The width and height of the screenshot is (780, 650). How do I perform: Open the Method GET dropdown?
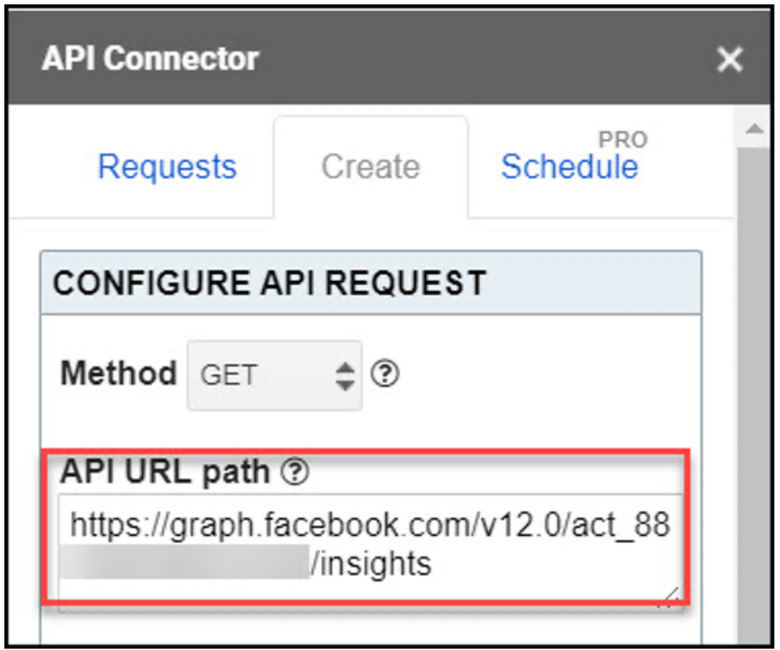tap(274, 375)
